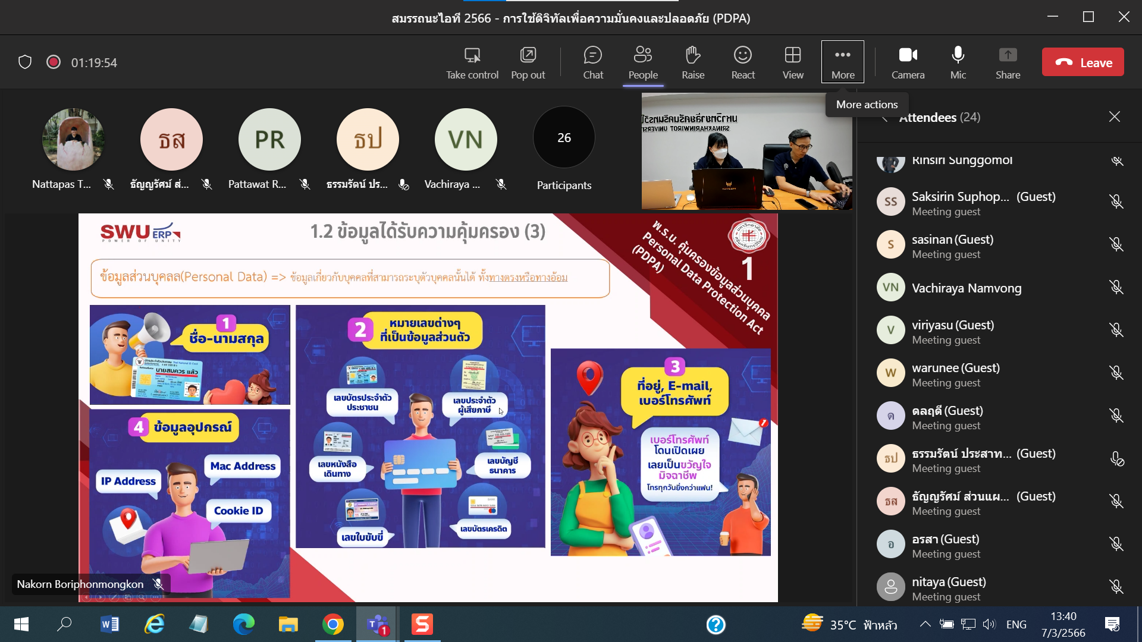Leave the meeting
Screen dimensions: 1142x642
click(1083, 62)
